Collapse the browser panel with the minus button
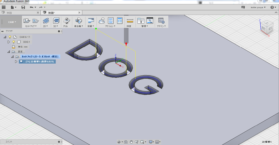Screen dimensions: 279x145 [x=59, y=31]
